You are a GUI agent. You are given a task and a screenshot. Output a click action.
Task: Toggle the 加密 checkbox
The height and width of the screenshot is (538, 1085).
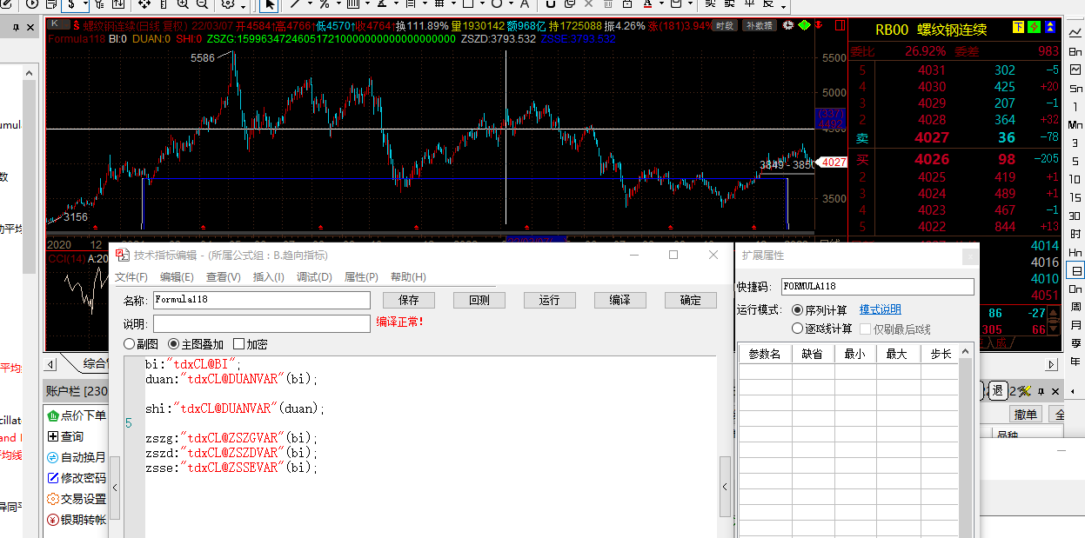(x=251, y=344)
